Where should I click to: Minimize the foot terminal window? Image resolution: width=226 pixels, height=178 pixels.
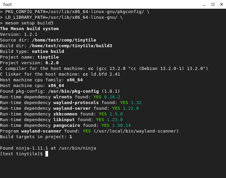point(204,4)
